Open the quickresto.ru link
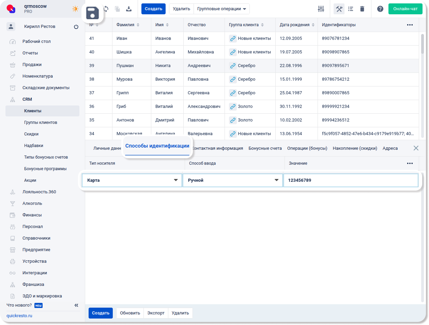 click(x=19, y=316)
